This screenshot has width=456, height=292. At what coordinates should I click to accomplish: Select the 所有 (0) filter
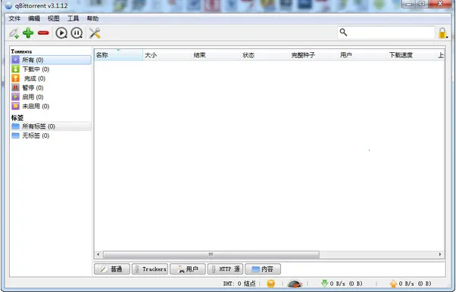pyautogui.click(x=51, y=60)
